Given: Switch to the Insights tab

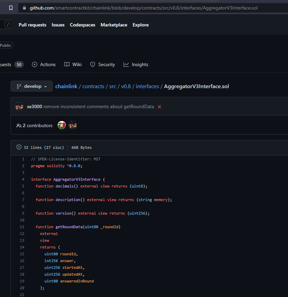Looking at the screenshot, I should click(x=136, y=65).
